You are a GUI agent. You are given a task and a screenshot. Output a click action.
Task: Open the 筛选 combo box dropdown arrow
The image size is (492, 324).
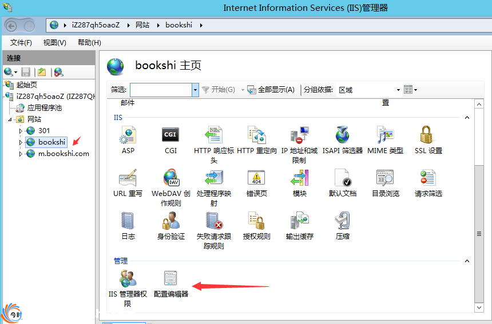pyautogui.click(x=195, y=90)
